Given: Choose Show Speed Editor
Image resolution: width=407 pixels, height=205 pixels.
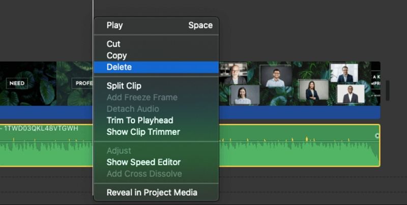Looking at the screenshot, I should pos(156,162).
